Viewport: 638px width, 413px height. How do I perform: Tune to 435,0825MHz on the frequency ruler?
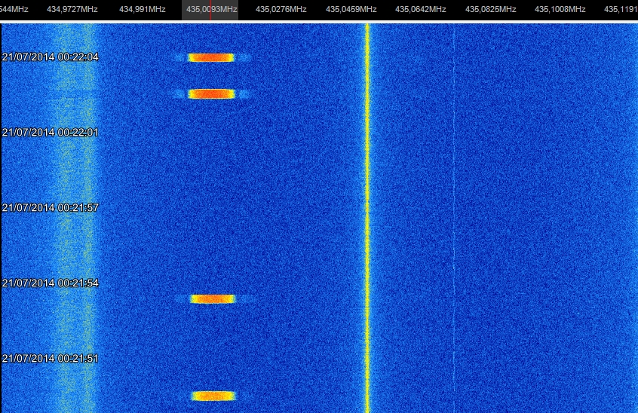tap(490, 10)
